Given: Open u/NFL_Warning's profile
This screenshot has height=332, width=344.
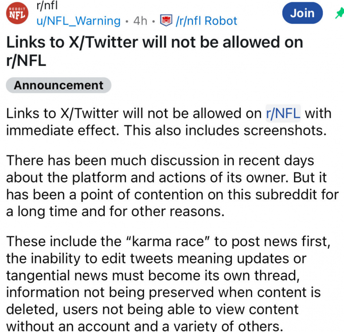Looking at the screenshot, I should tap(78, 21).
